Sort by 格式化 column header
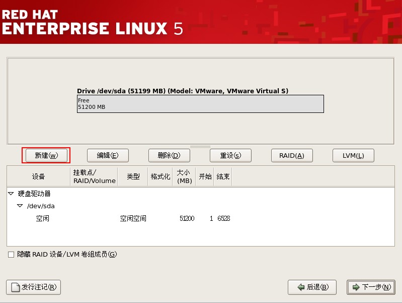 tap(160, 176)
